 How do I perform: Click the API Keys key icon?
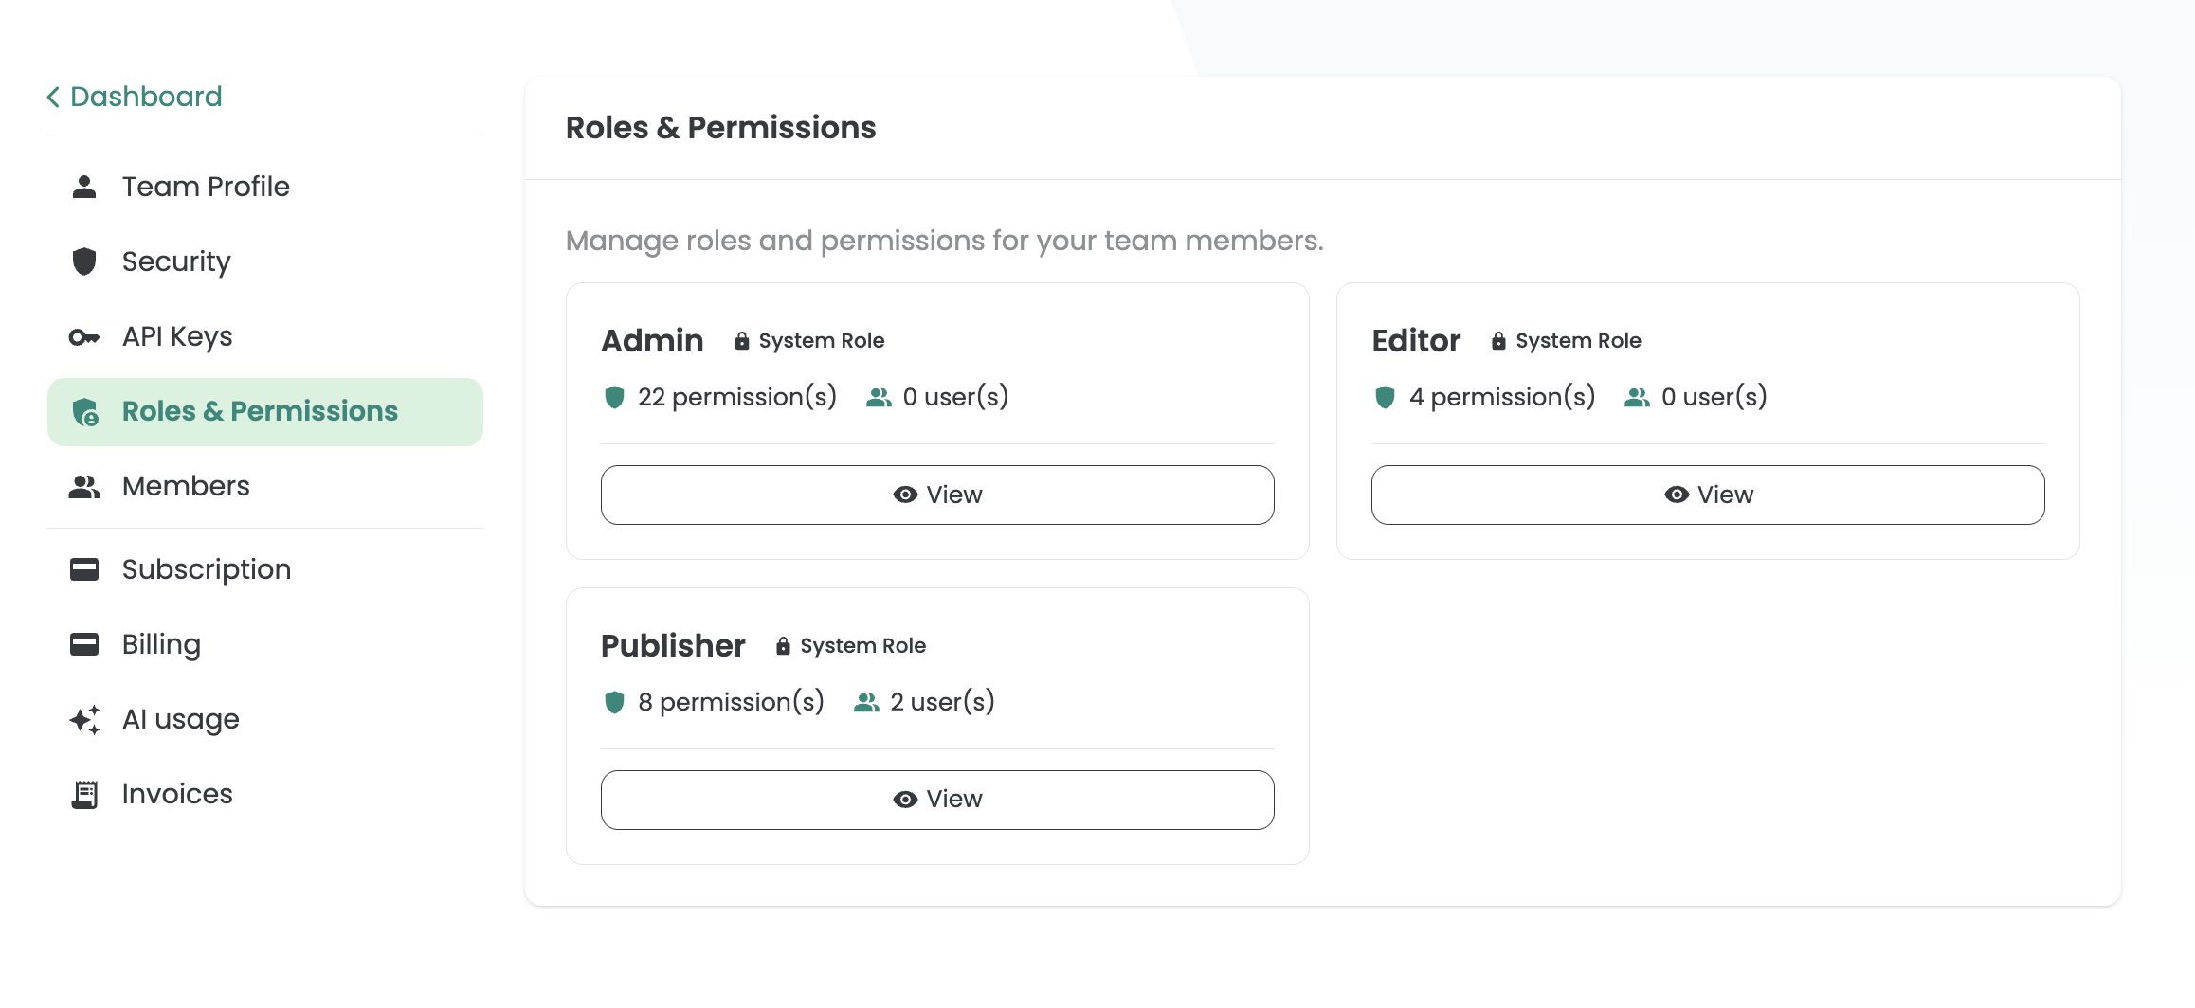[x=84, y=336]
